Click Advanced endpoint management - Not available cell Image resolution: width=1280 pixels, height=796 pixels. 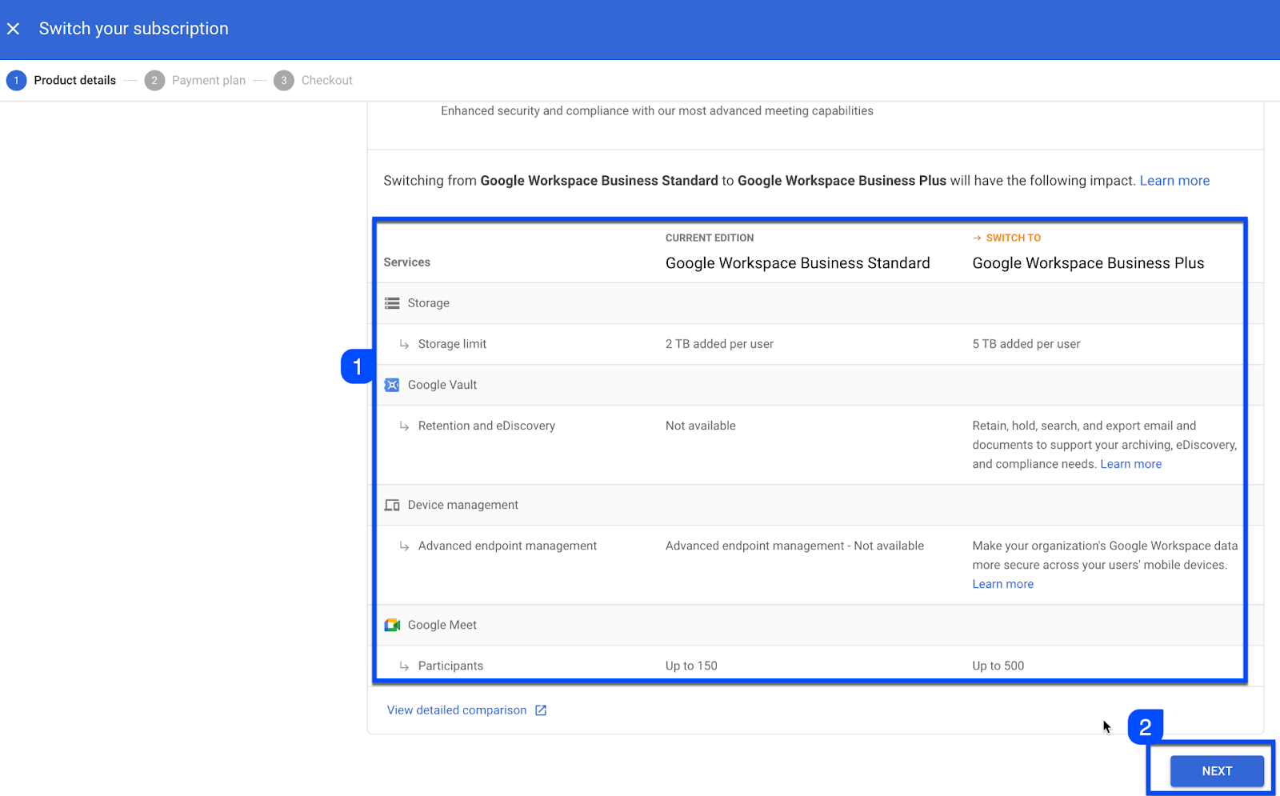click(x=794, y=546)
